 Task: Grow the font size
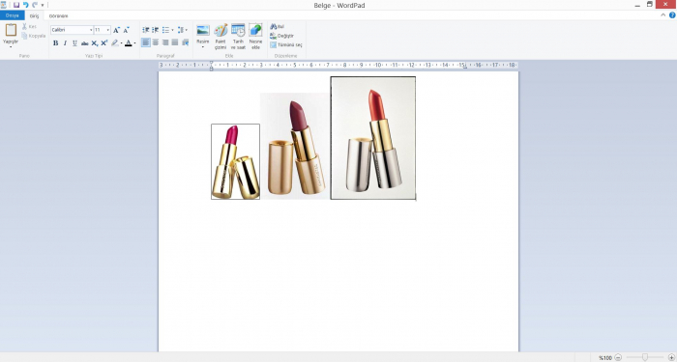point(116,30)
